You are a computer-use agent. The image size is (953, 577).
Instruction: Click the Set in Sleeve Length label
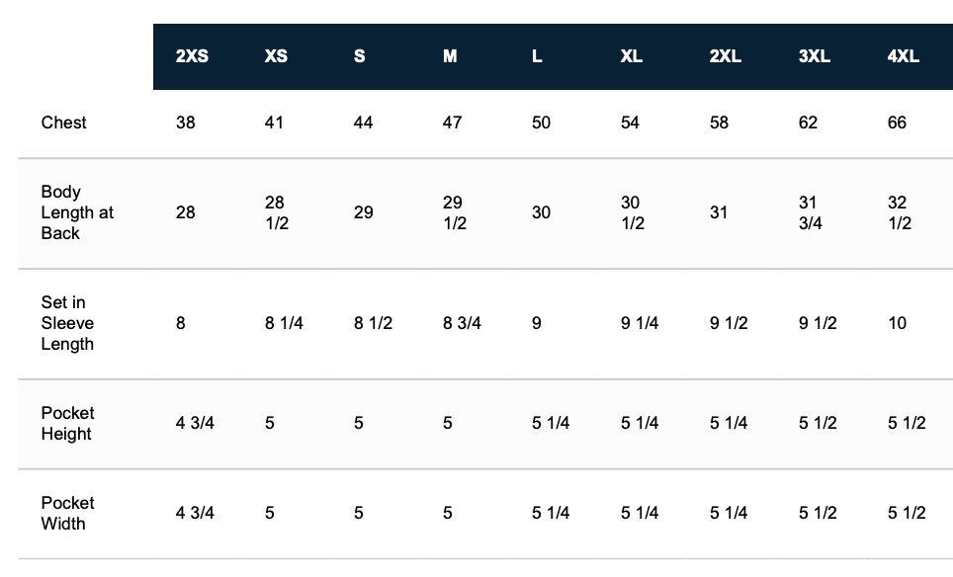[67, 323]
